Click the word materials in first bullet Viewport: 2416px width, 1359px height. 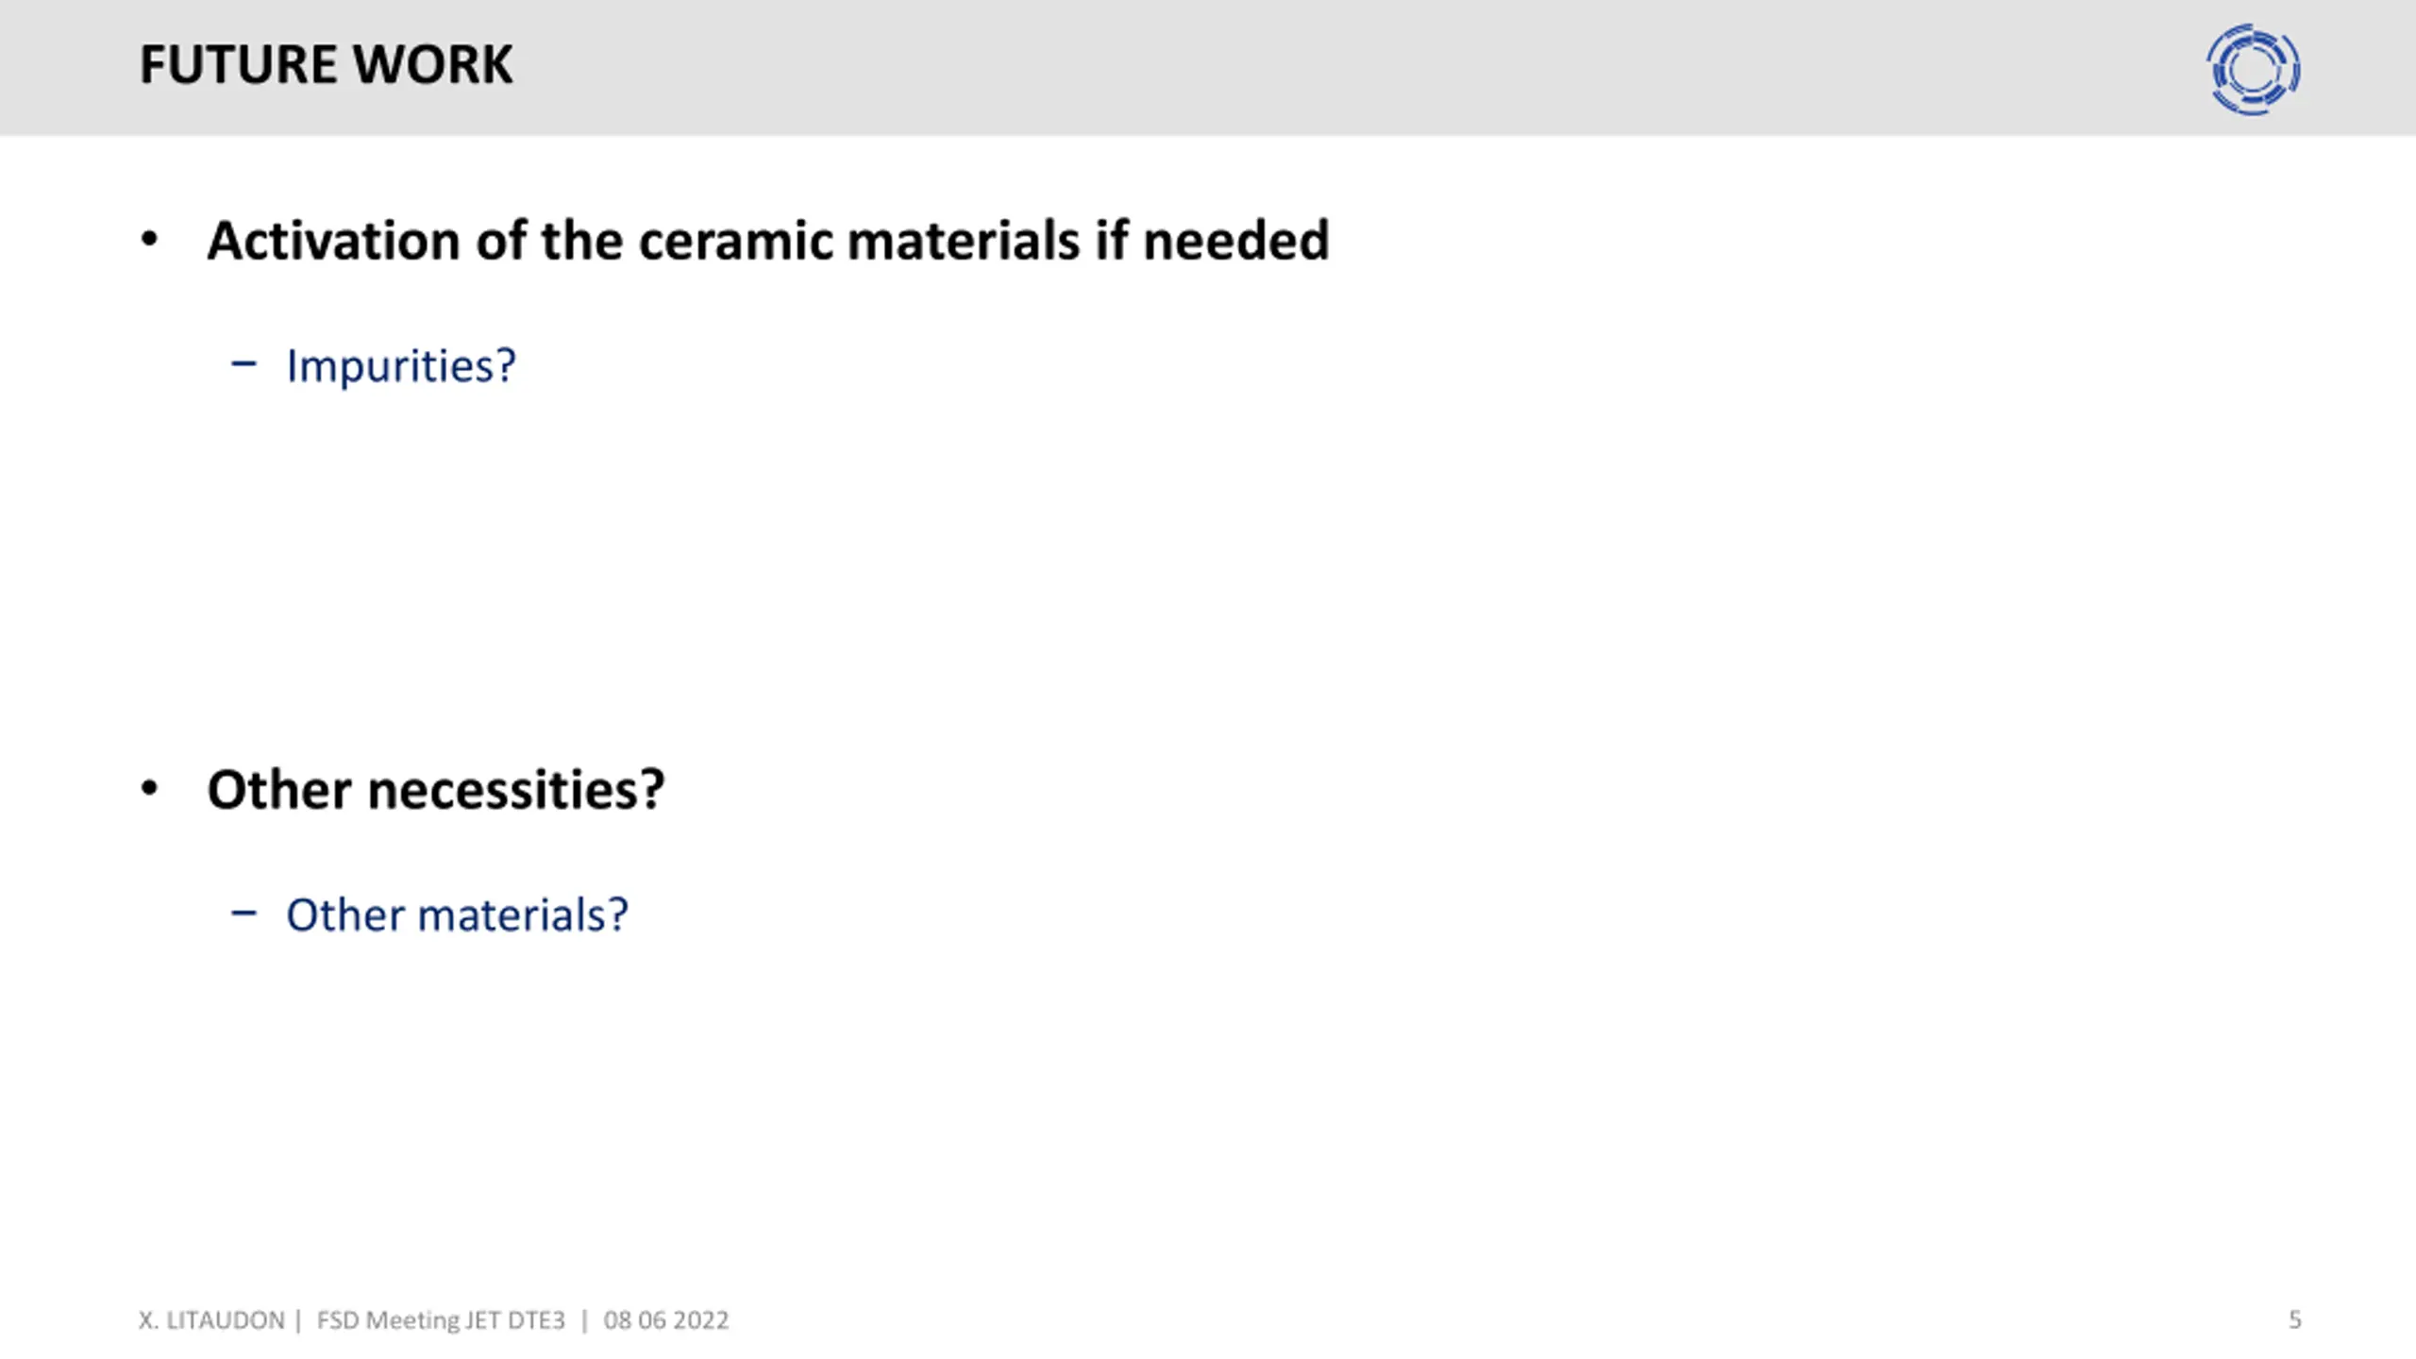pyautogui.click(x=964, y=241)
